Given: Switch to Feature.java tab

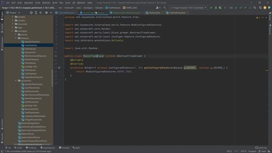Looking at the screenshot, I should point(154,13).
